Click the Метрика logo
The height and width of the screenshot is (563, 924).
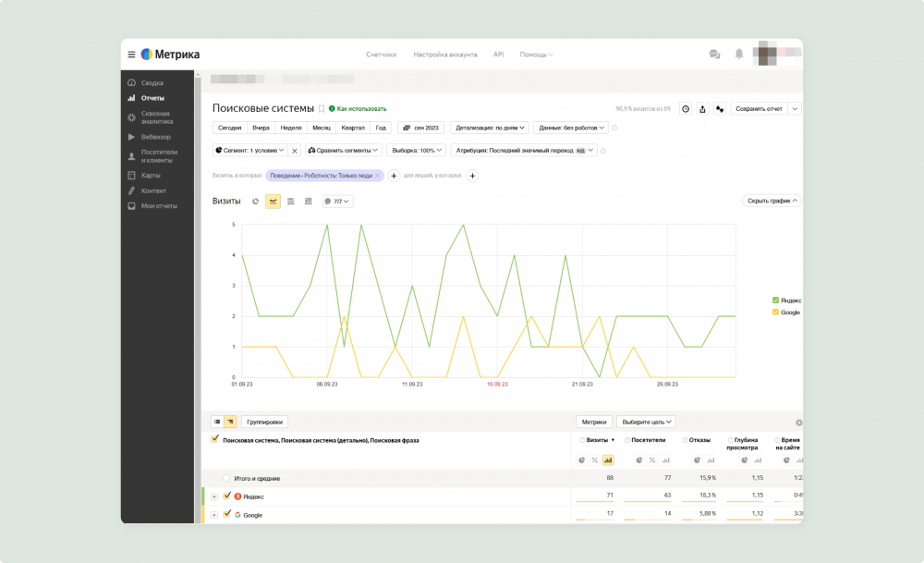pos(170,55)
